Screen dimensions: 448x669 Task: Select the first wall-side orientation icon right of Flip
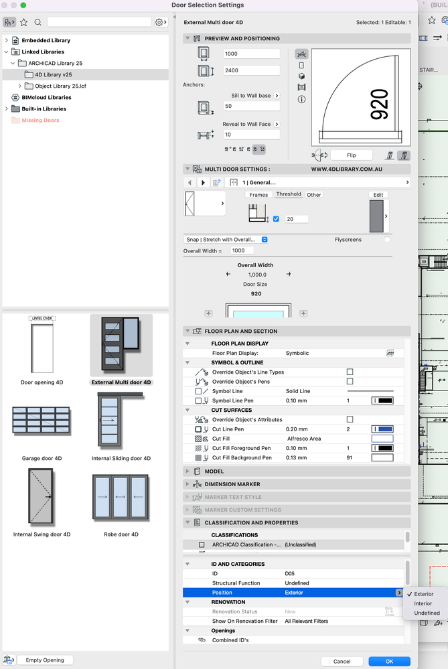[x=390, y=155]
